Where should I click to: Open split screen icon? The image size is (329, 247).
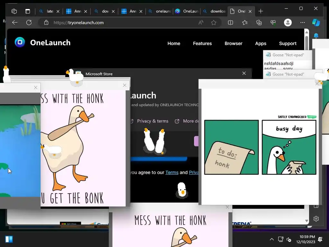(230, 23)
